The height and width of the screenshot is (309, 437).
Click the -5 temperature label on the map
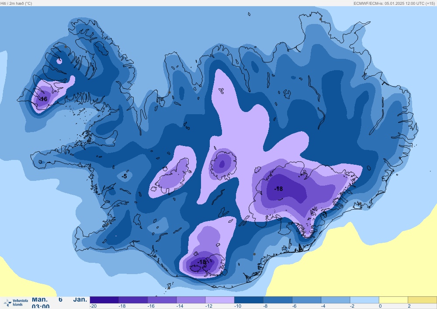click(x=124, y=176)
